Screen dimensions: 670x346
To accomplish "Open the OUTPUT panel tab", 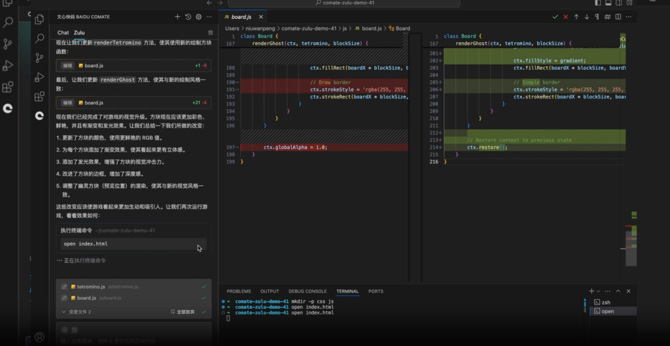I will click(270, 291).
